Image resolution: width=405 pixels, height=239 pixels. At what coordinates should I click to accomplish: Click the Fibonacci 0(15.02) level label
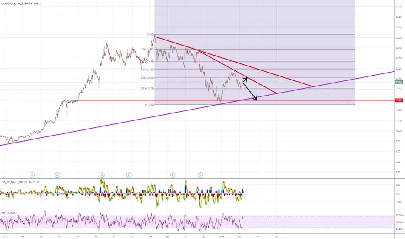click(x=149, y=105)
